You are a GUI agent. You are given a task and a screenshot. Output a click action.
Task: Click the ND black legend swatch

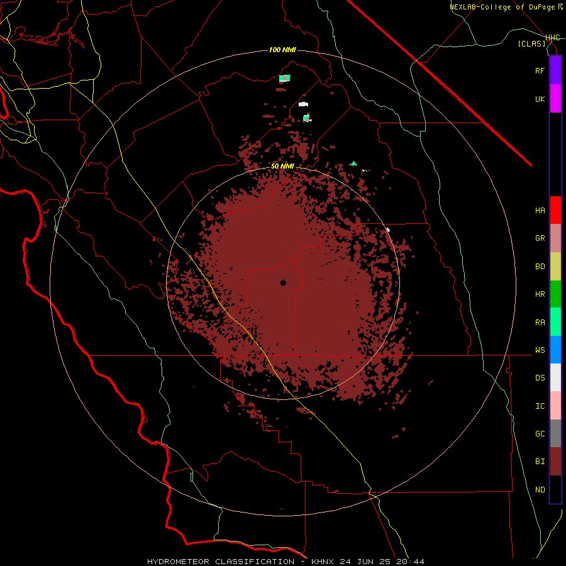555,489
